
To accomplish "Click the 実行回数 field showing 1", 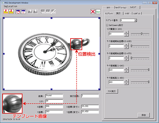I will pyautogui.click(x=90, y=96).
